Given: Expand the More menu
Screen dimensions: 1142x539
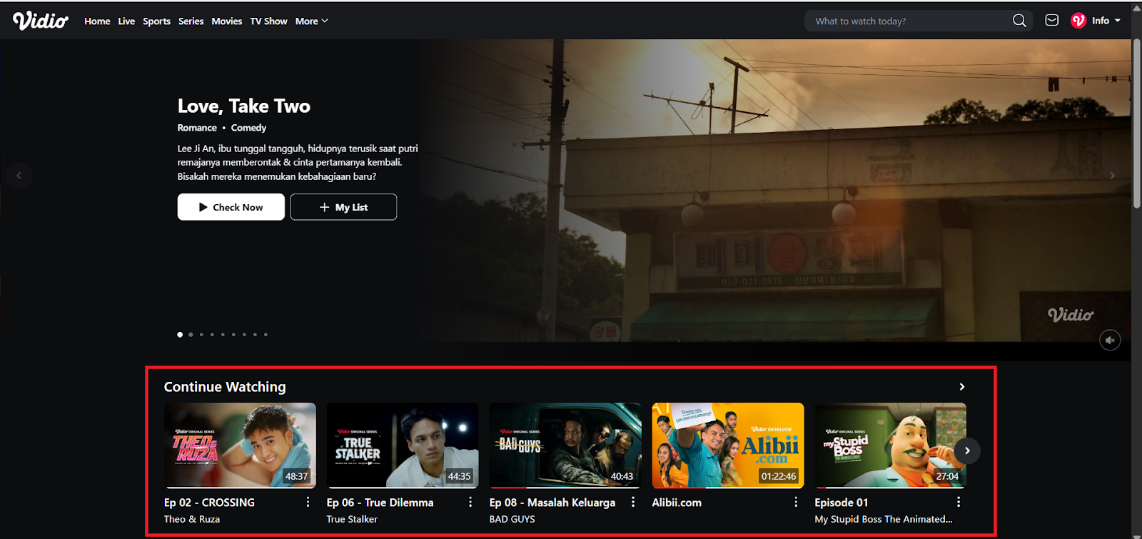Looking at the screenshot, I should coord(312,21).
